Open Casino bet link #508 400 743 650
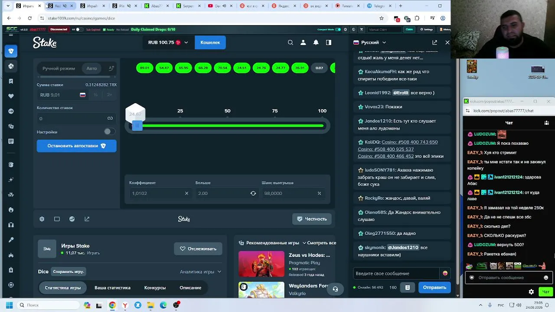555x312 pixels. (x=410, y=142)
